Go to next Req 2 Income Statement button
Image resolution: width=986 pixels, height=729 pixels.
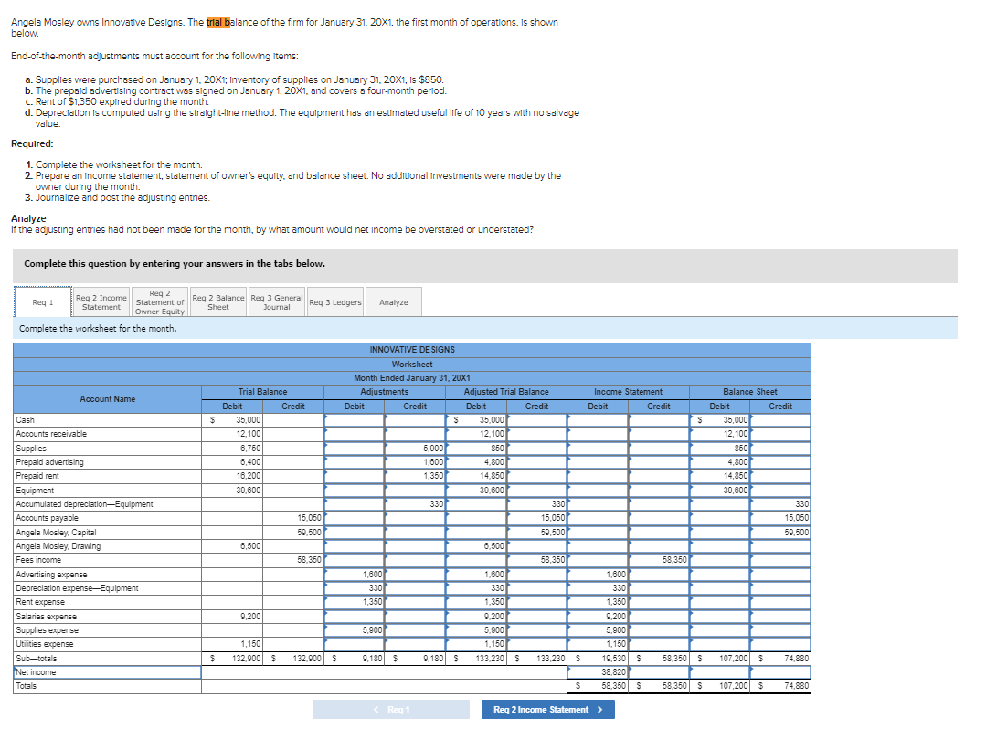[x=547, y=710]
